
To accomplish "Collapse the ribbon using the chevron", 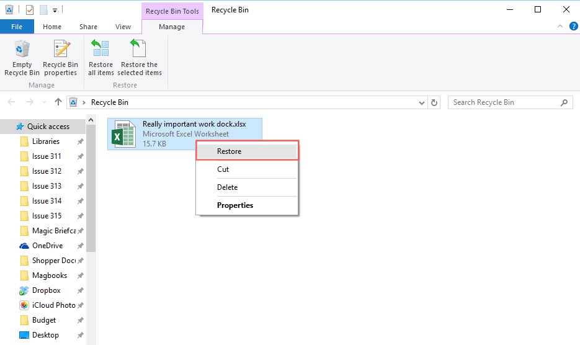I will [560, 27].
